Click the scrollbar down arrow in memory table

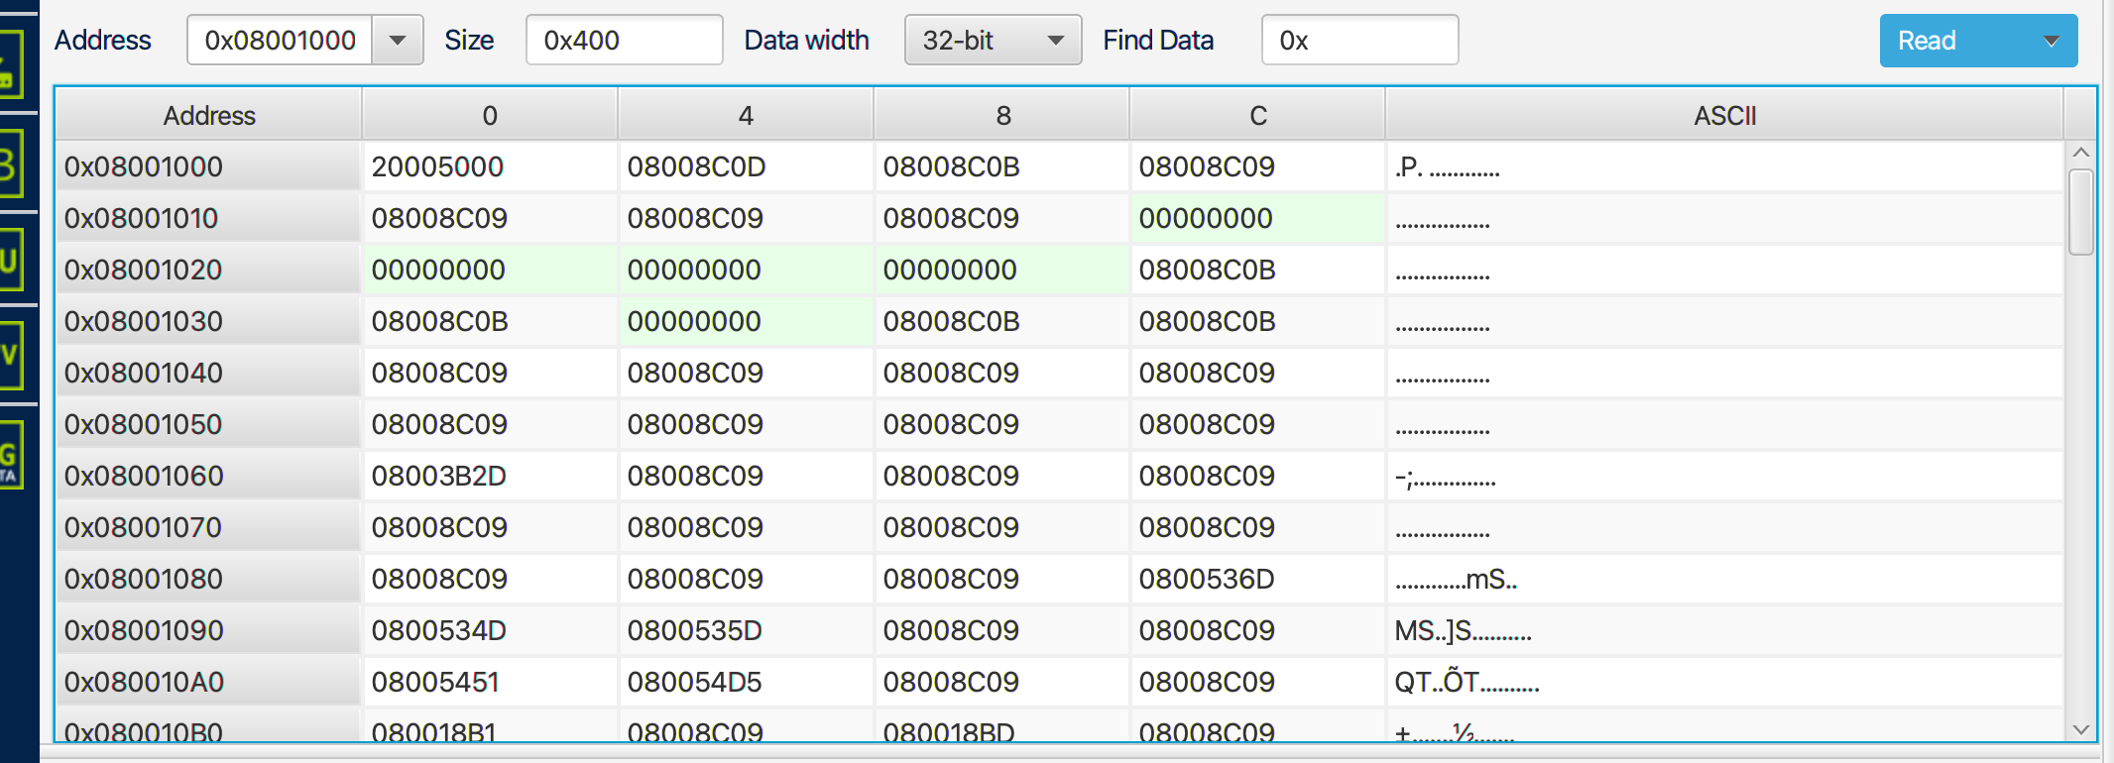2080,729
